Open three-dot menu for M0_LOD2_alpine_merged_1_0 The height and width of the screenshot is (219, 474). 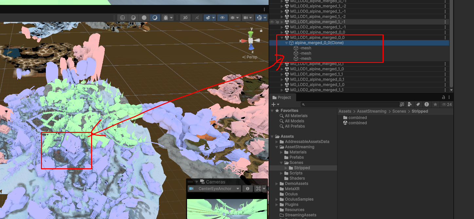pyautogui.click(x=445, y=85)
